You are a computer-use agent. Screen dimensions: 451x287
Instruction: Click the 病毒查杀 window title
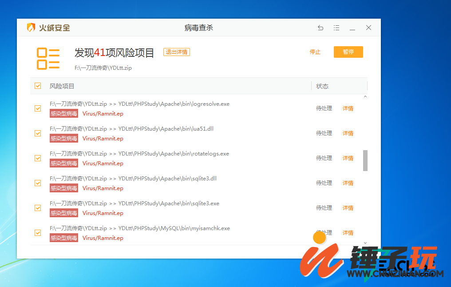[199, 28]
